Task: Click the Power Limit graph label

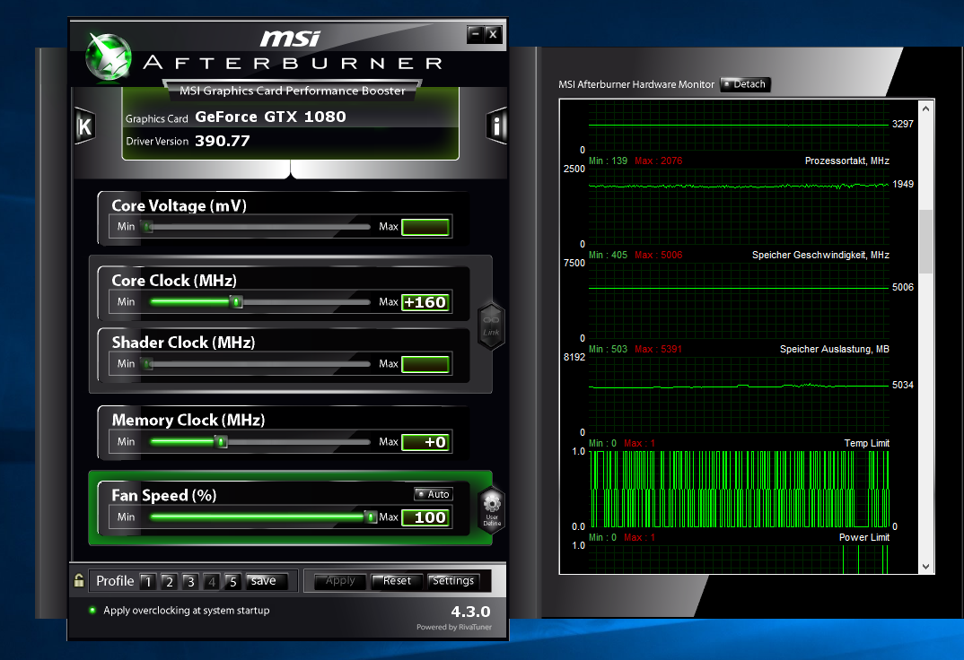Action: coord(863,537)
